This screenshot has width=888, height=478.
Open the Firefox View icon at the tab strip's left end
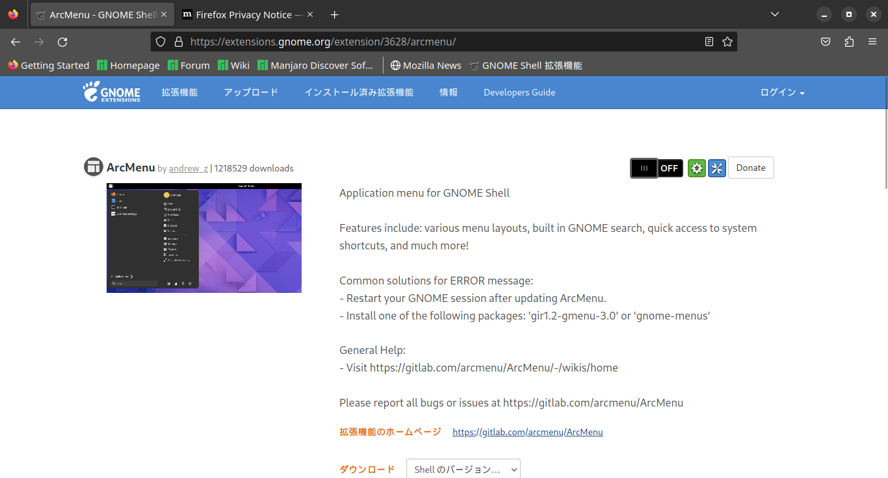(13, 14)
